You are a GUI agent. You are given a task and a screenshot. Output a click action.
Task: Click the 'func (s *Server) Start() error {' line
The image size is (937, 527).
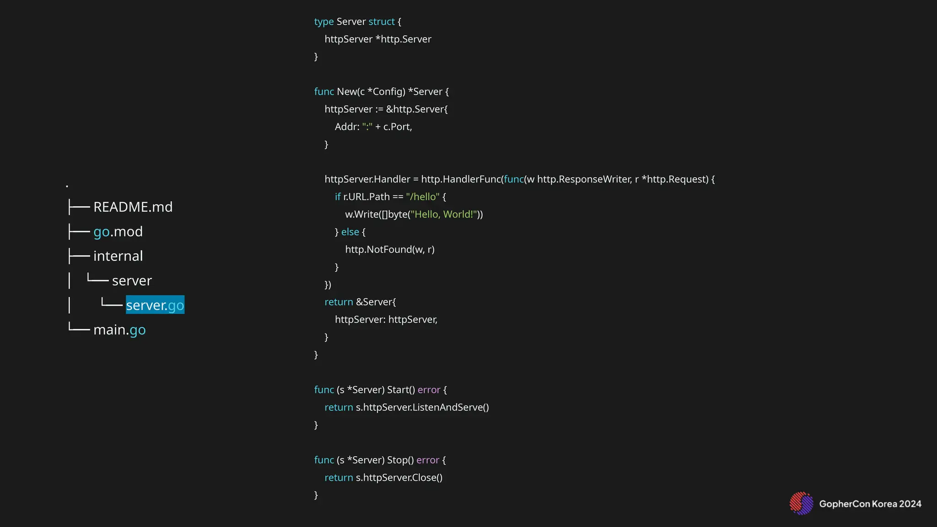coord(381,390)
